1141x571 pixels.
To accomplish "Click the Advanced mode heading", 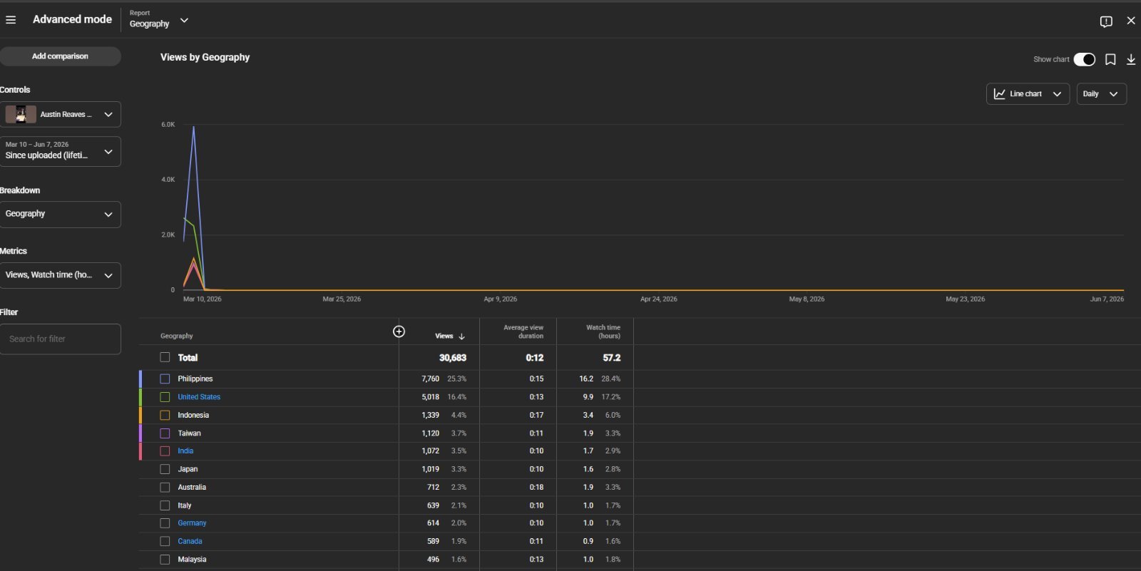I will [72, 19].
